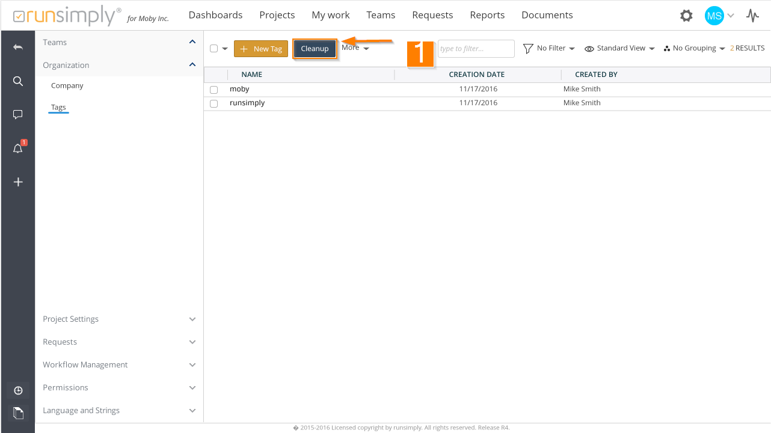This screenshot has width=771, height=433.
Task: Click the documents icon at sidebar bottom
Action: coord(18,413)
